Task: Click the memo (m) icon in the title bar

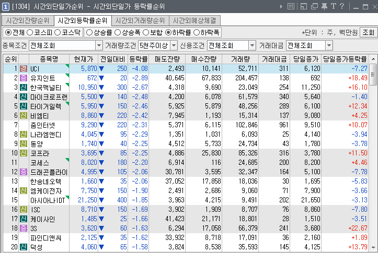Action: point(291,6)
